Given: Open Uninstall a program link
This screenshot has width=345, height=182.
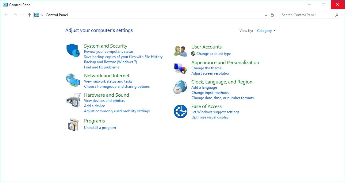Looking at the screenshot, I should (100, 128).
